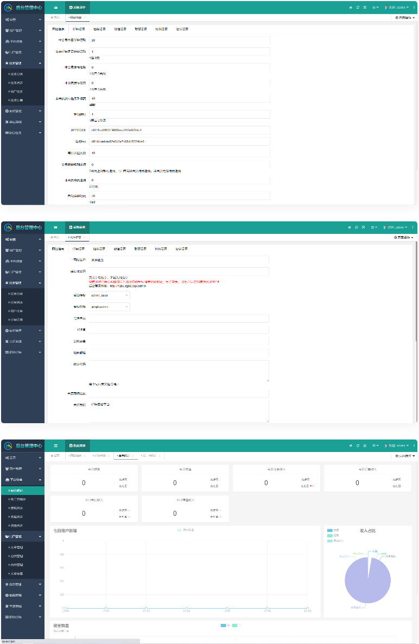Switch to the 首页统计 page tab
419x644 pixels.
[x=124, y=455]
